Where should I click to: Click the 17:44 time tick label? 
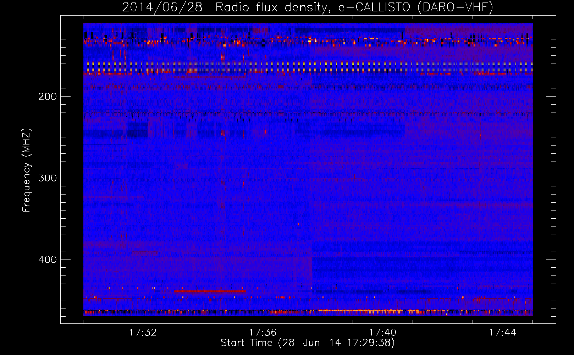[x=503, y=333]
